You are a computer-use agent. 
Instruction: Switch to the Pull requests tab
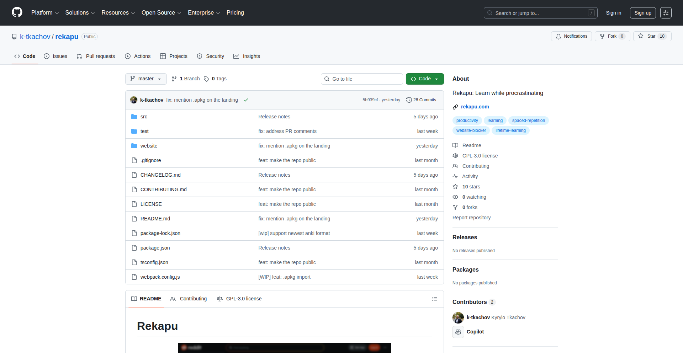click(x=96, y=56)
